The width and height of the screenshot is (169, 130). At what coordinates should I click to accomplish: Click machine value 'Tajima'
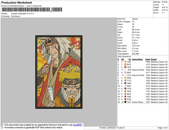coord(135,19)
